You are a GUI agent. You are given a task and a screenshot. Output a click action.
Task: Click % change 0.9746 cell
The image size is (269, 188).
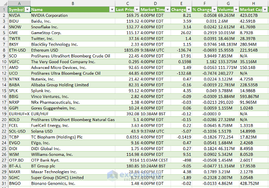[x=204, y=44]
